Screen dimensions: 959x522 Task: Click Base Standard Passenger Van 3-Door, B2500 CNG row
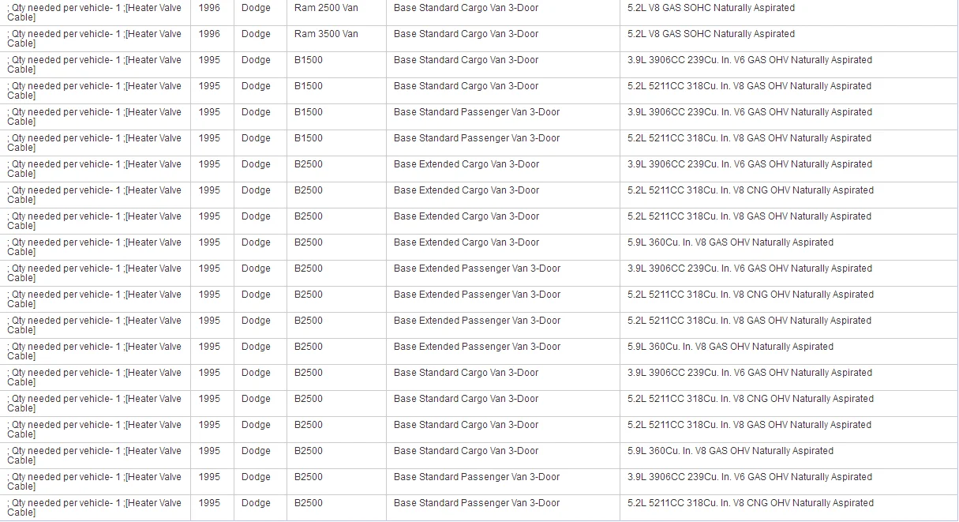pyautogui.click(x=477, y=503)
